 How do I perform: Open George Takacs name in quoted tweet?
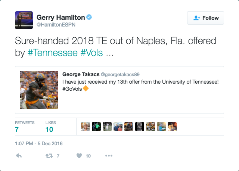[x=81, y=74]
